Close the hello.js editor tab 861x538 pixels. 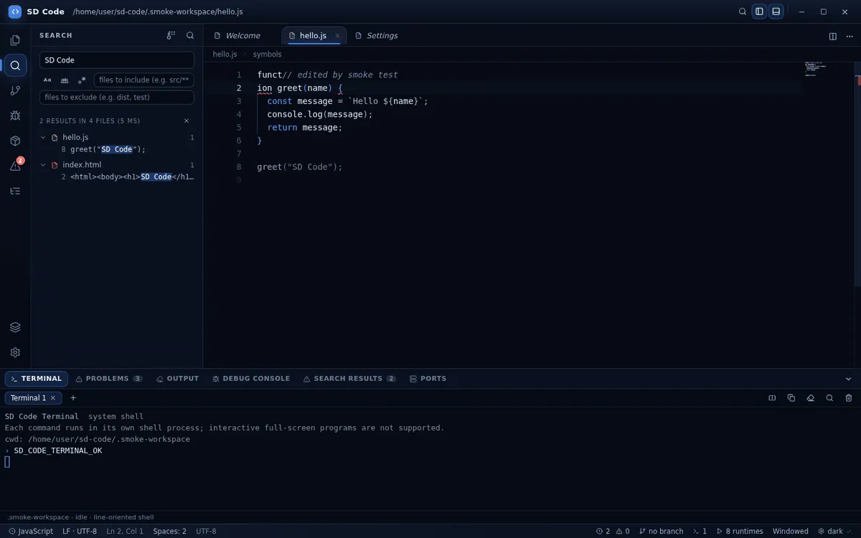click(x=337, y=36)
